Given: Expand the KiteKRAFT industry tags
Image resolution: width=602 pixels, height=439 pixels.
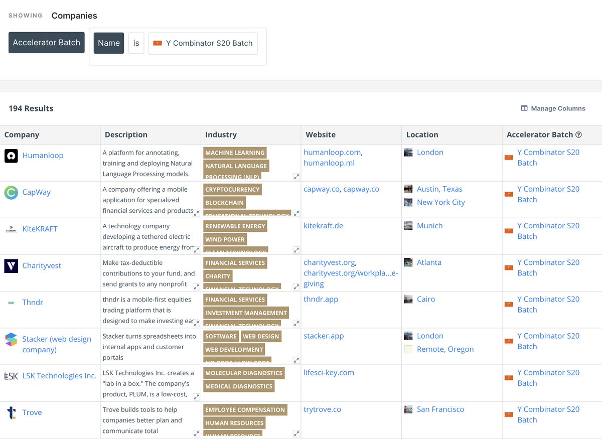Looking at the screenshot, I should 296,250.
